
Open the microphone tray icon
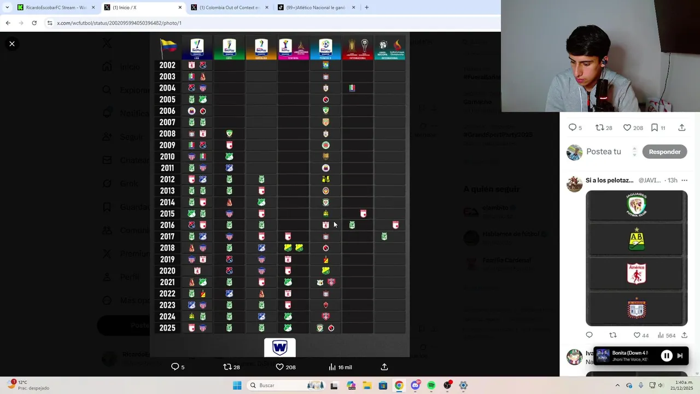tap(641, 385)
